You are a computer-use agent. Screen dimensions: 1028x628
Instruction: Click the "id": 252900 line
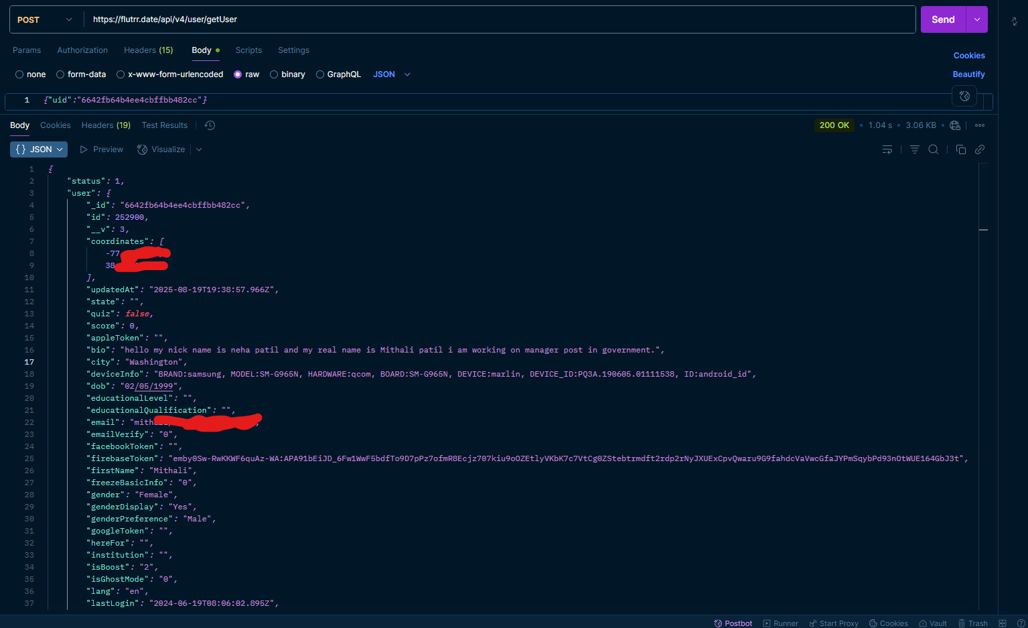(x=117, y=217)
